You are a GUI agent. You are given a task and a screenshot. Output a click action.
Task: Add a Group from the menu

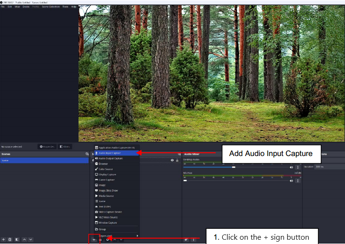tap(117, 229)
